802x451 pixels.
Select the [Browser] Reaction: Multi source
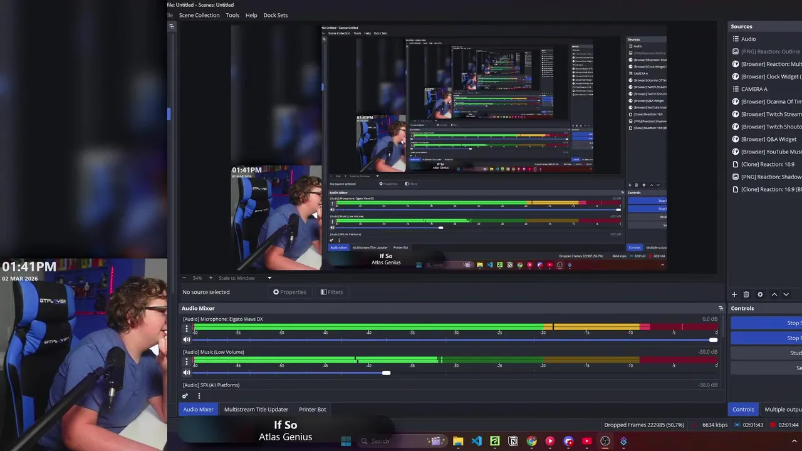pyautogui.click(x=766, y=64)
